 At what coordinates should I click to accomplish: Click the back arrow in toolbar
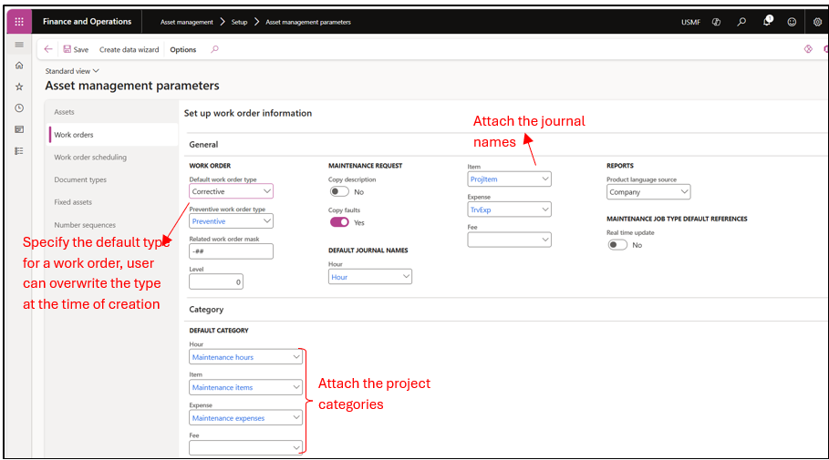48,49
